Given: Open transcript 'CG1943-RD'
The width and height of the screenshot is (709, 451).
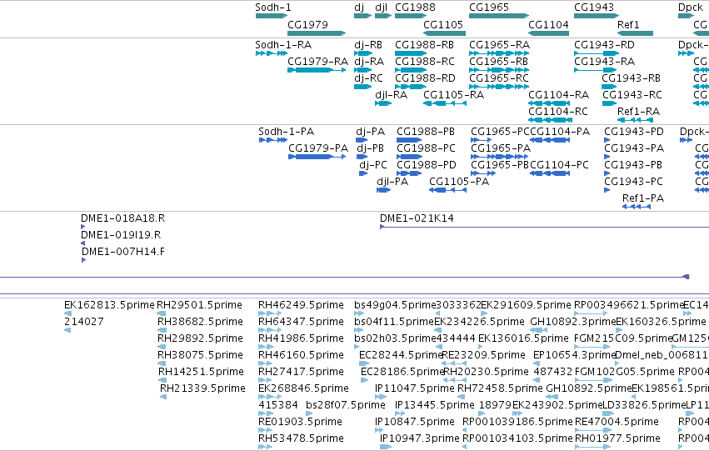Looking at the screenshot, I should pyautogui.click(x=605, y=45).
